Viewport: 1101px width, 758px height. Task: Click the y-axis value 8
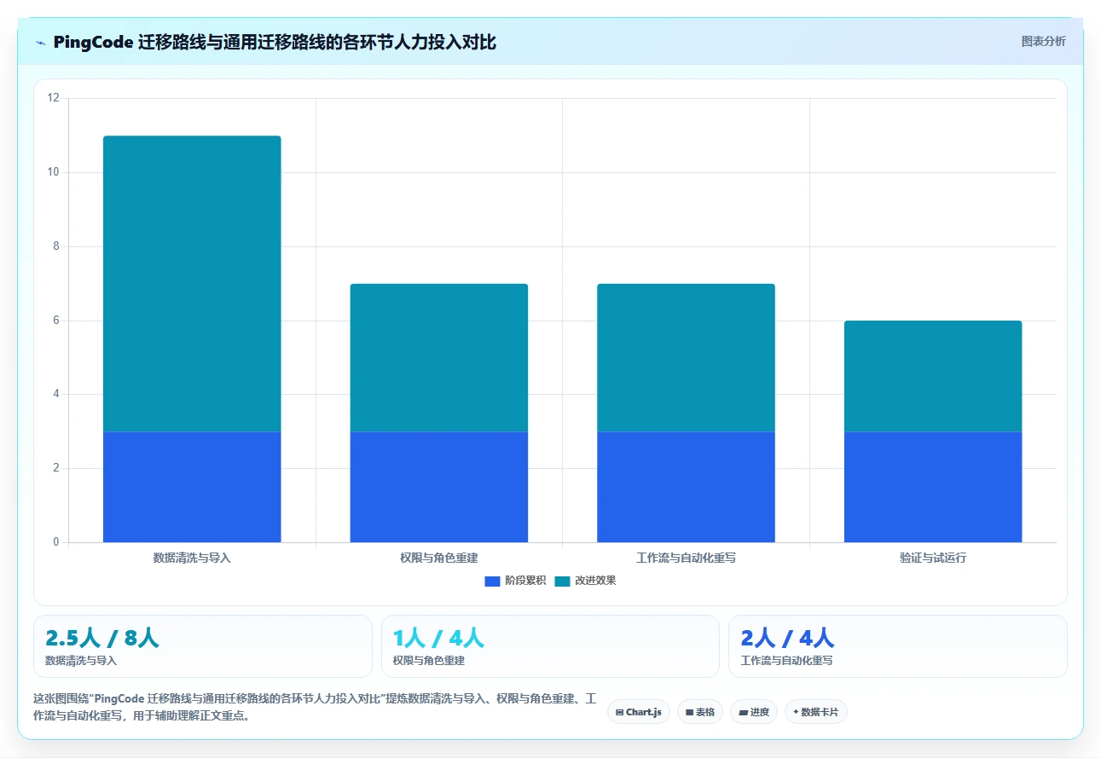[55, 246]
